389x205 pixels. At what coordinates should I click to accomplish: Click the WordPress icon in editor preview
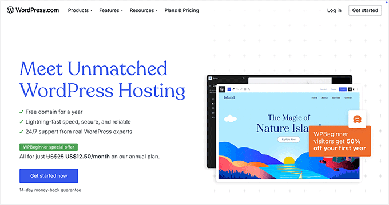[x=222, y=89]
